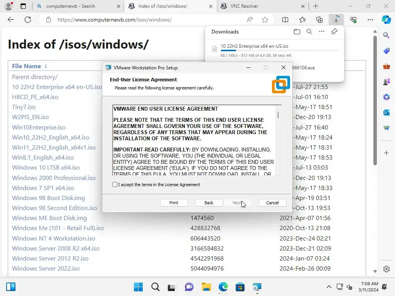This screenshot has height=296, width=395.
Task: Click the Read aloud icon
Action: [250, 20]
